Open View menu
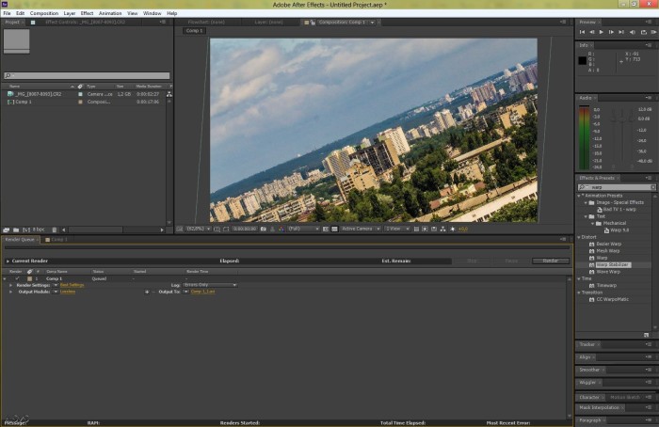The height and width of the screenshot is (427, 659). pos(133,13)
